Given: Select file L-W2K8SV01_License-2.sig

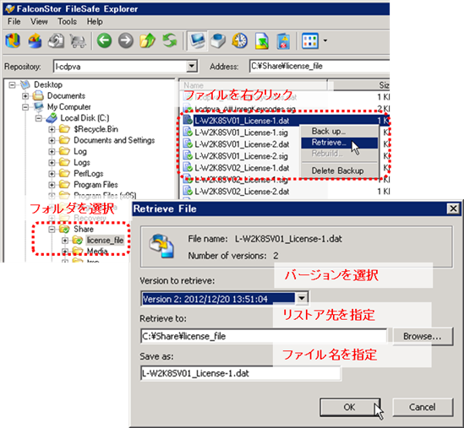Looking at the screenshot, I should pyautogui.click(x=241, y=156).
